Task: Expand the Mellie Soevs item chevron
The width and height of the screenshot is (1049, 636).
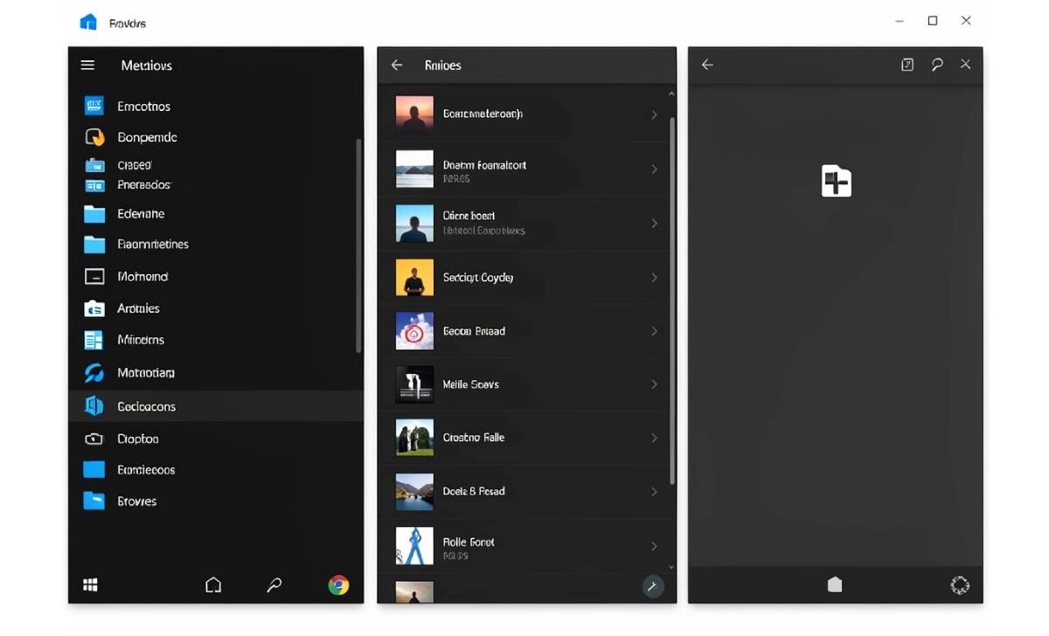Action: [x=654, y=384]
